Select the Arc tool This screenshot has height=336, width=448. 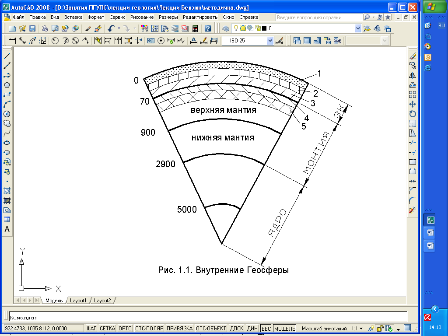[7, 104]
